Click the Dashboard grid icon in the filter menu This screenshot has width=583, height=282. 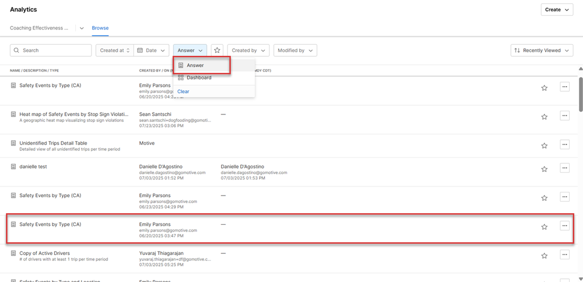tap(180, 77)
